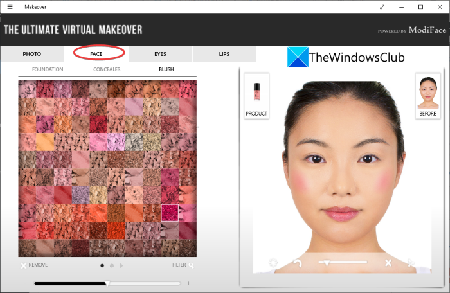Click the ModiFace logo in the header
Image resolution: width=450 pixels, height=293 pixels.
(428, 30)
